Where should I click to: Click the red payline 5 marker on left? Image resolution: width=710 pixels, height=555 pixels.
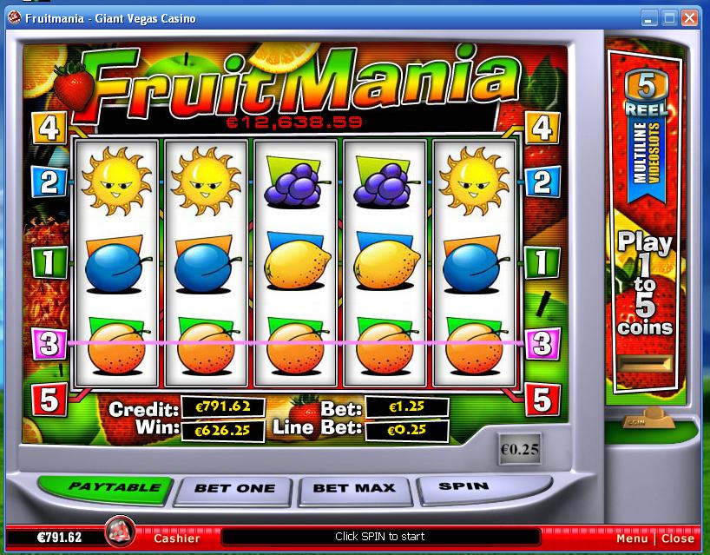pyautogui.click(x=49, y=400)
